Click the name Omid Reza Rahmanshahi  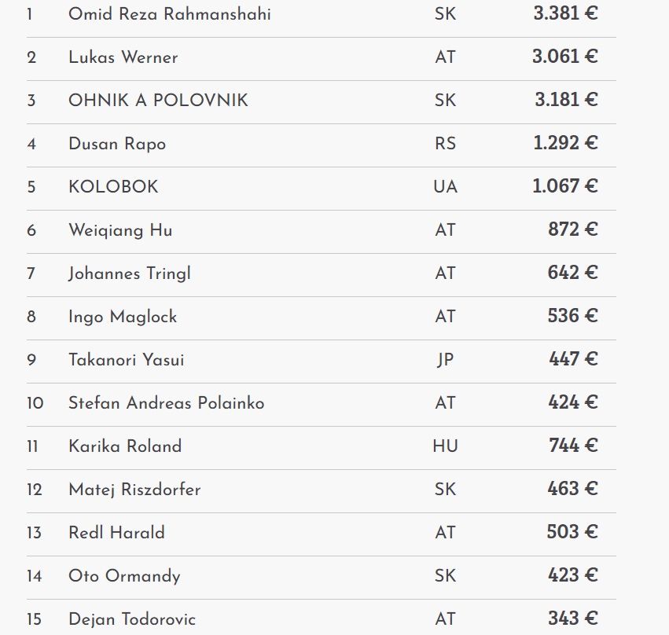coord(170,14)
